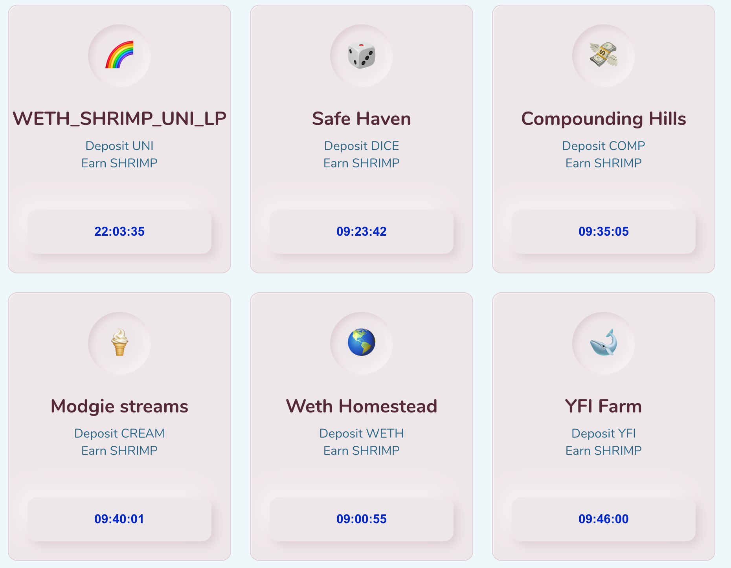Image resolution: width=731 pixels, height=568 pixels.
Task: Click the whale icon above YFI Farm
Action: (604, 343)
